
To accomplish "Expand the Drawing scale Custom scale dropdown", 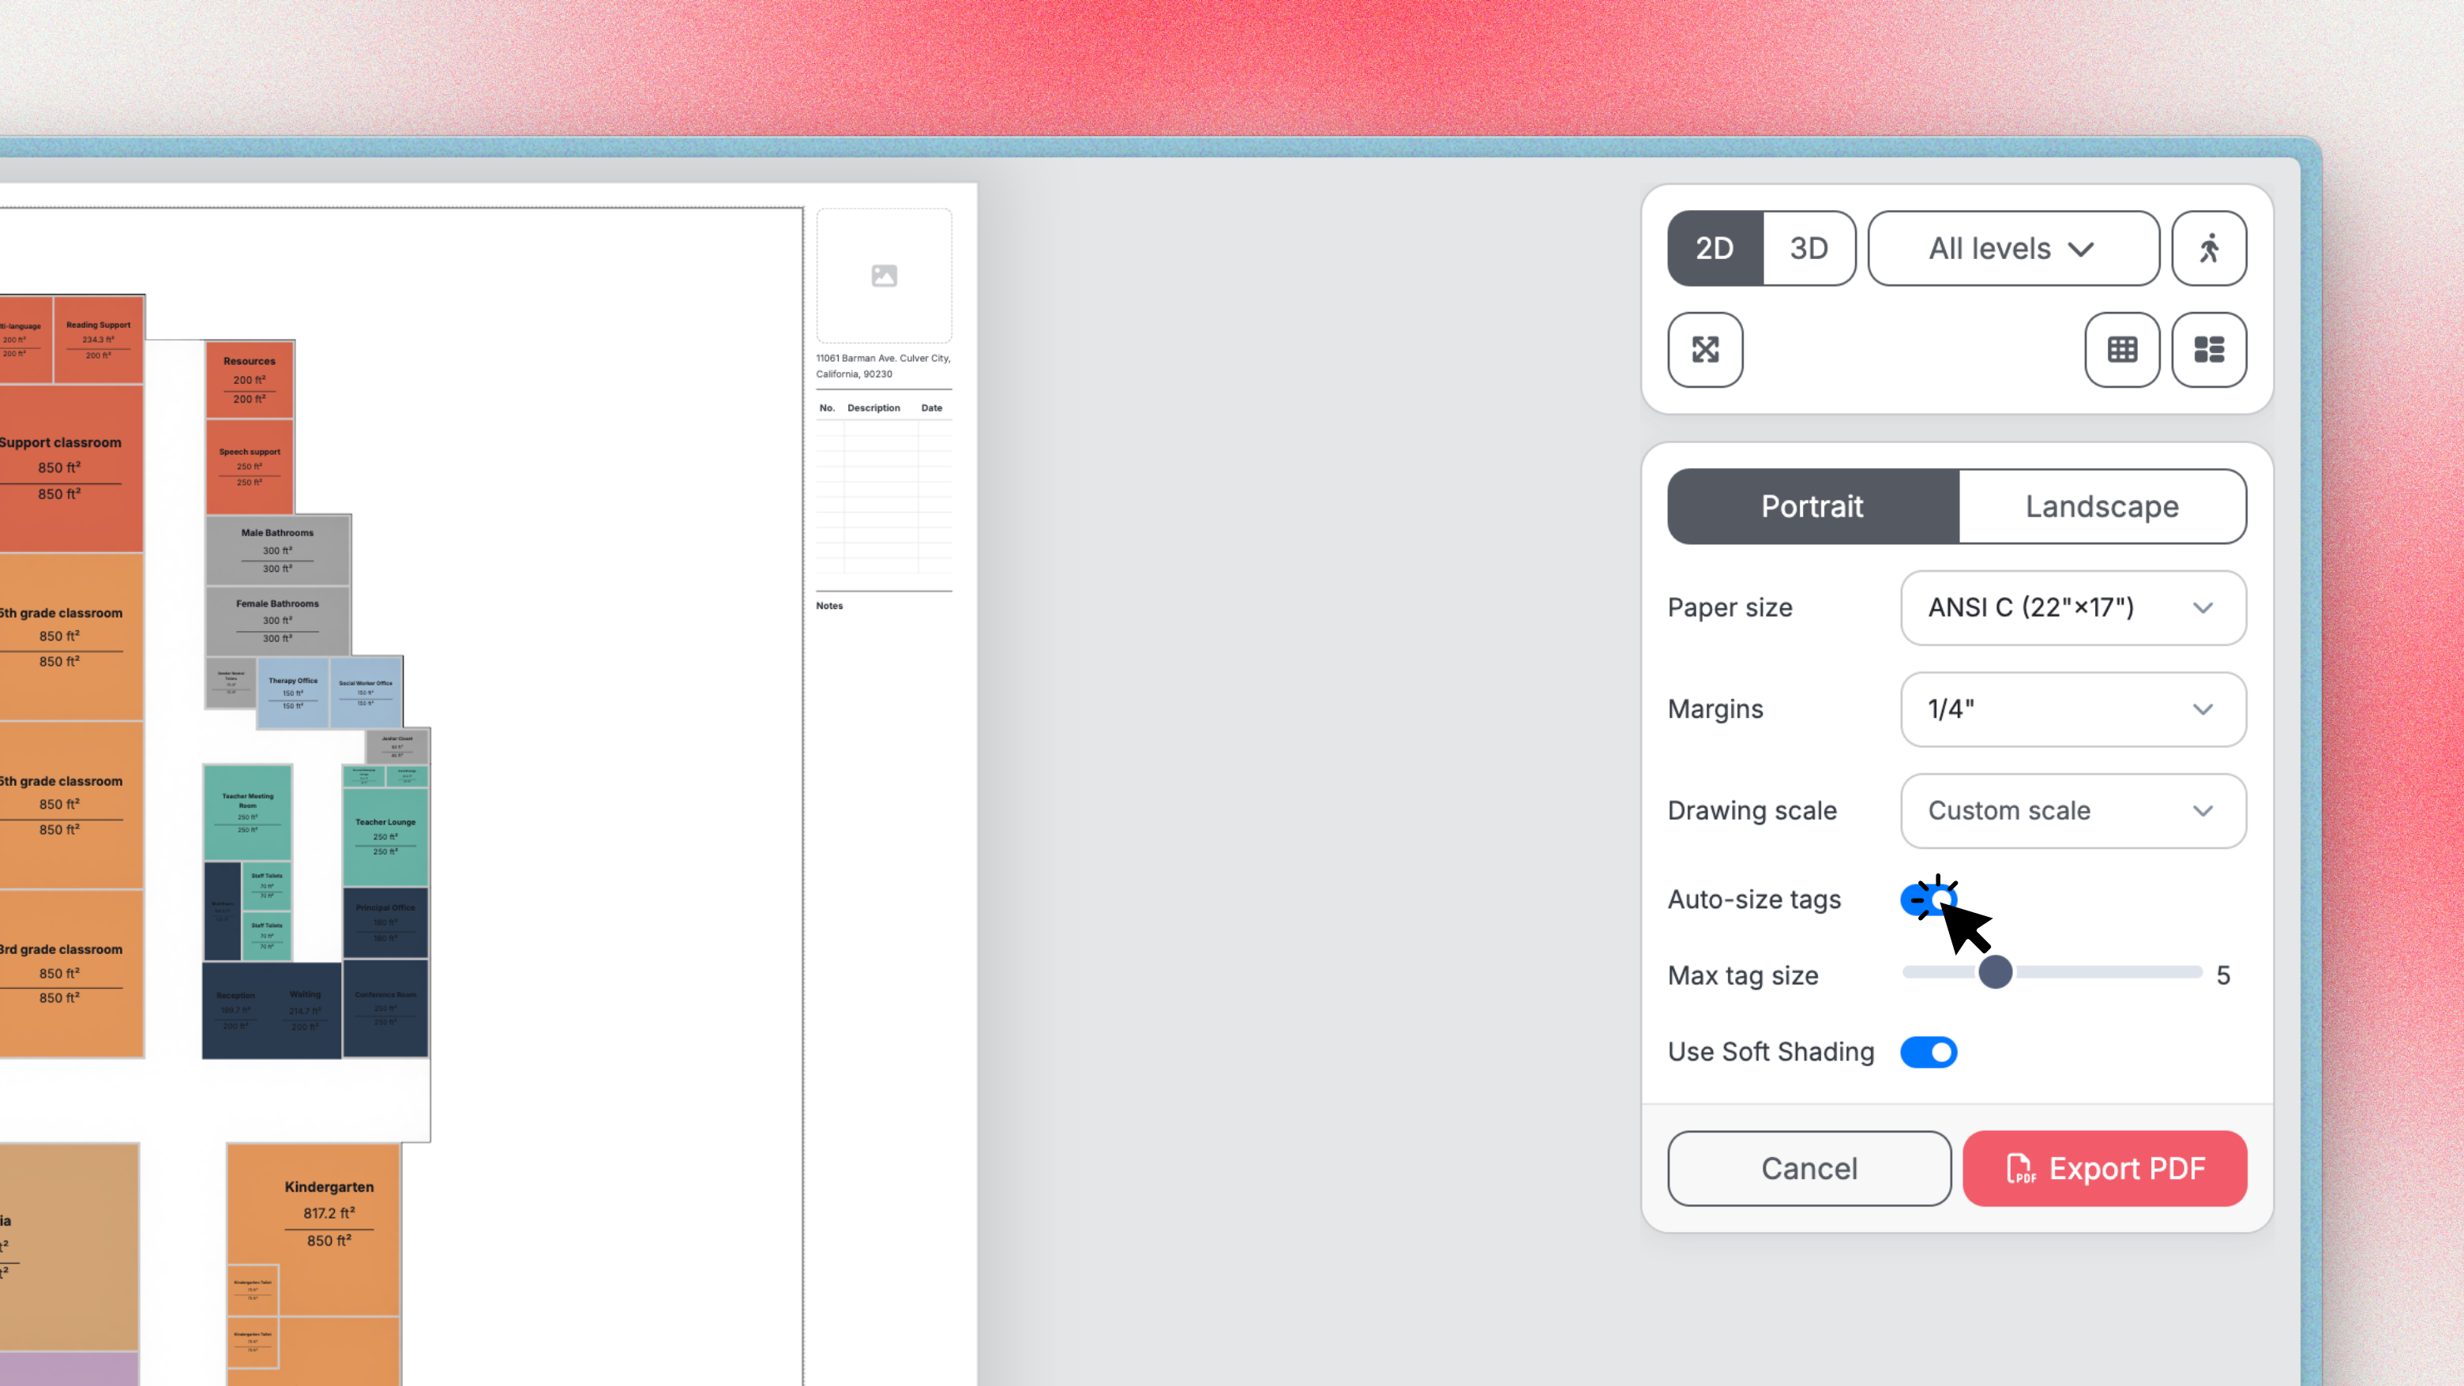I will point(2071,811).
